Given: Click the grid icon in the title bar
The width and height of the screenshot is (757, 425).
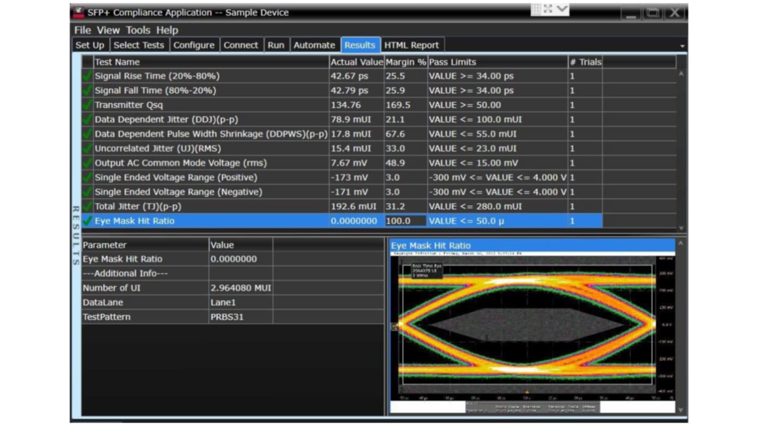Looking at the screenshot, I should coord(536,10).
